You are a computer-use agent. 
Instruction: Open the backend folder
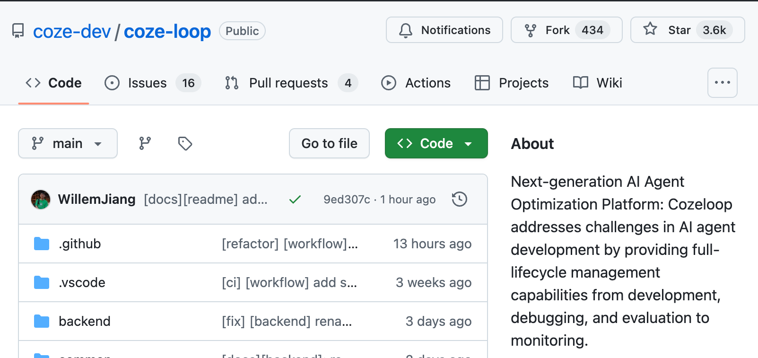click(x=85, y=321)
